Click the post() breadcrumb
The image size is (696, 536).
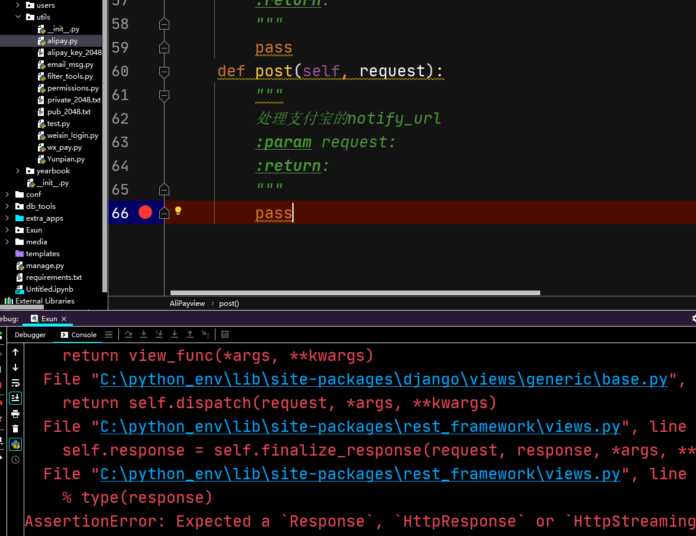pos(229,303)
